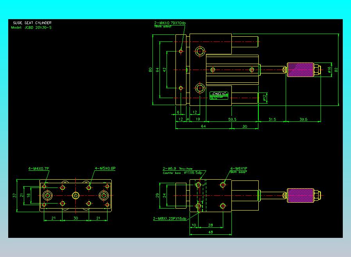Screen dimensions: 351x257
Task: Select the 80 overall height dimension
Action: pos(150,70)
